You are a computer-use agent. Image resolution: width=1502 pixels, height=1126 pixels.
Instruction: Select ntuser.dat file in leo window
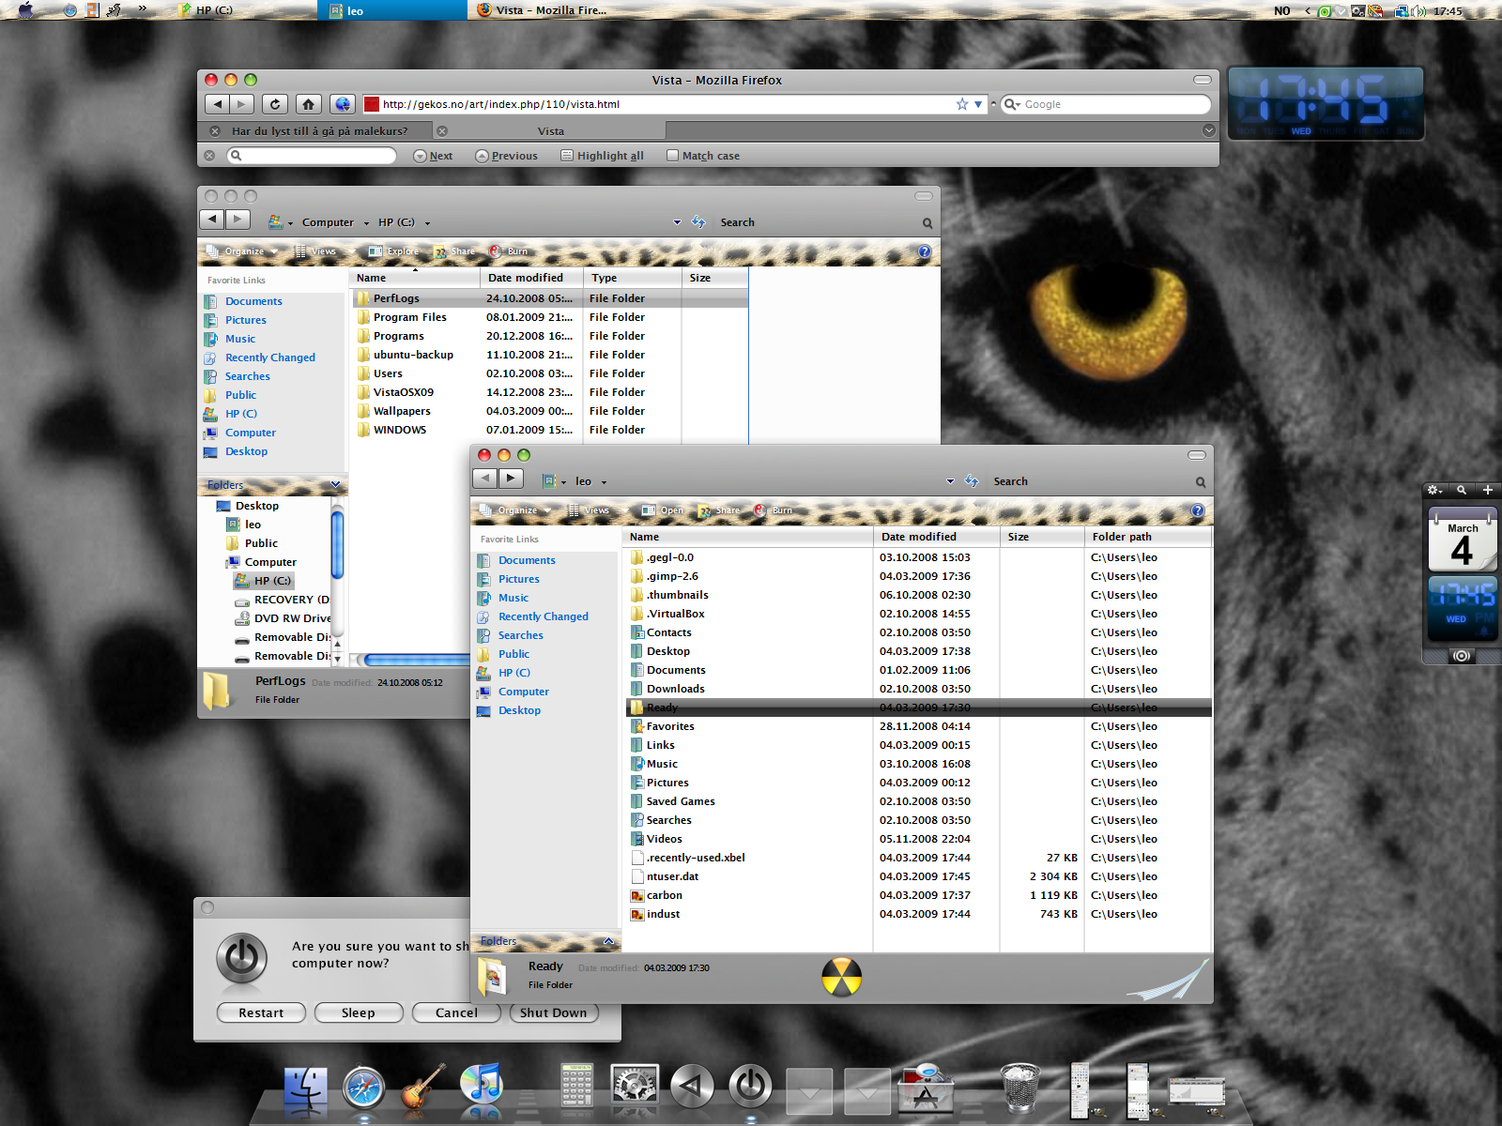[x=672, y=876]
